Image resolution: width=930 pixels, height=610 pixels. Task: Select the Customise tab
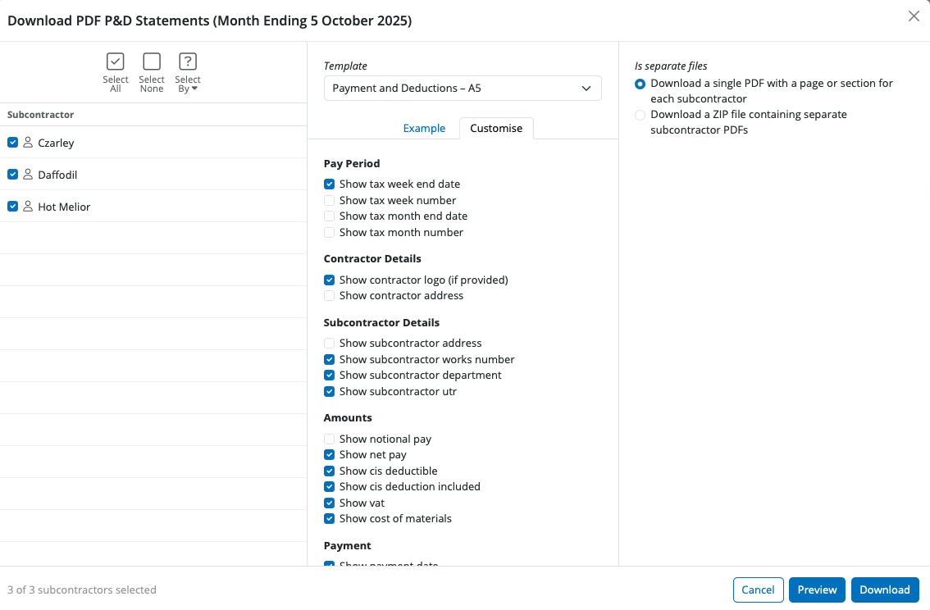point(496,128)
